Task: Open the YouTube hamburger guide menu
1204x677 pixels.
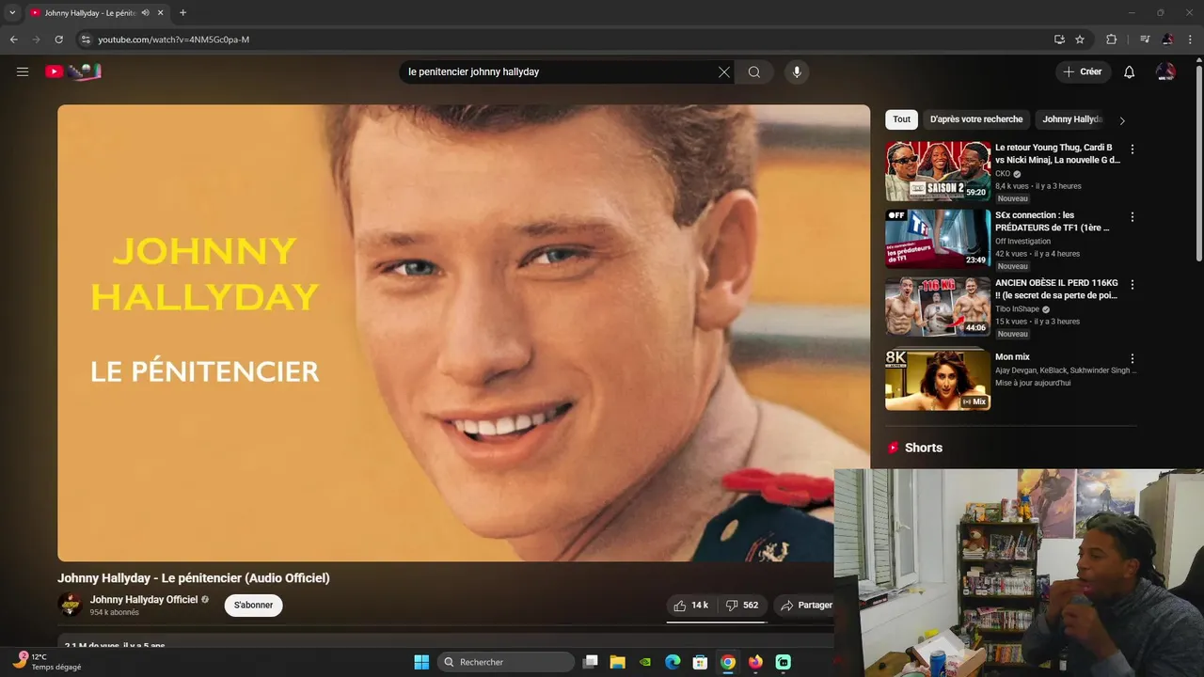Action: (23, 71)
